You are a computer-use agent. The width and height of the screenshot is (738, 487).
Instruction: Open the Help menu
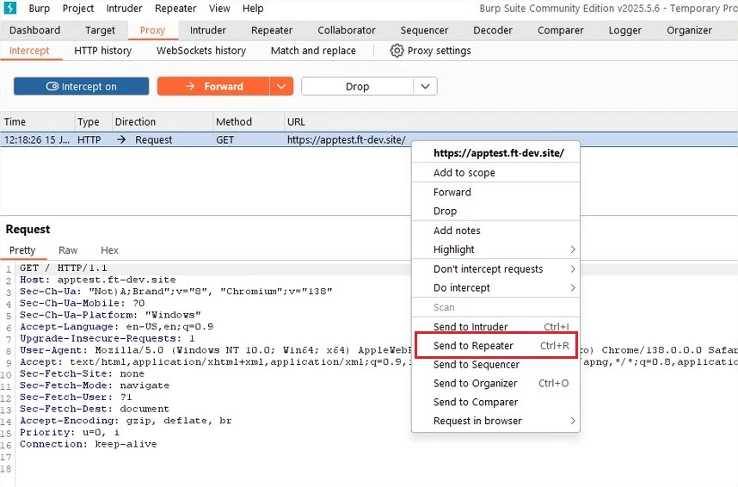coord(253,8)
